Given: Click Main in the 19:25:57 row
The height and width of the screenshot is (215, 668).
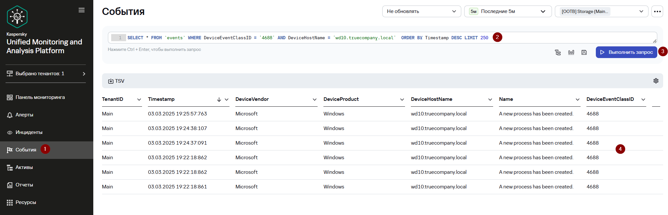Looking at the screenshot, I should pyautogui.click(x=108, y=114).
